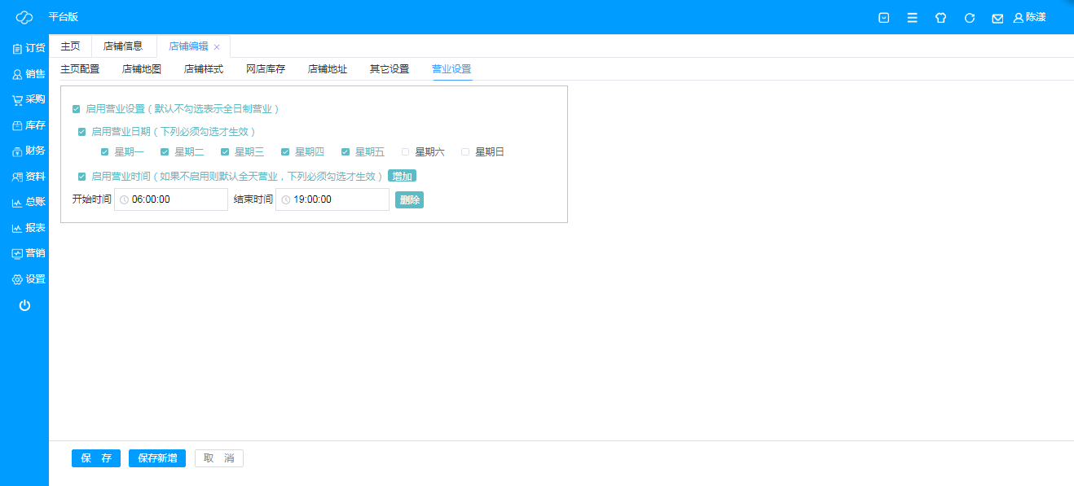Switch to the 店铺地图 tab
The image size is (1074, 486).
tap(142, 69)
